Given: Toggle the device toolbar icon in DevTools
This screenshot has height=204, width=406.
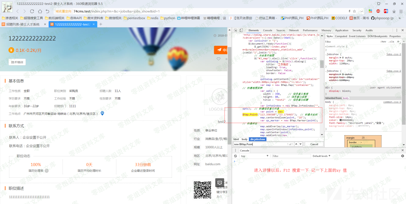Looking at the screenshot, I should 241,30.
